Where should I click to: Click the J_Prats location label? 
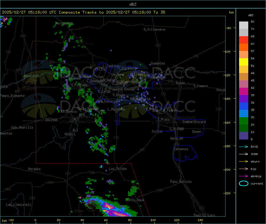pos(163,120)
